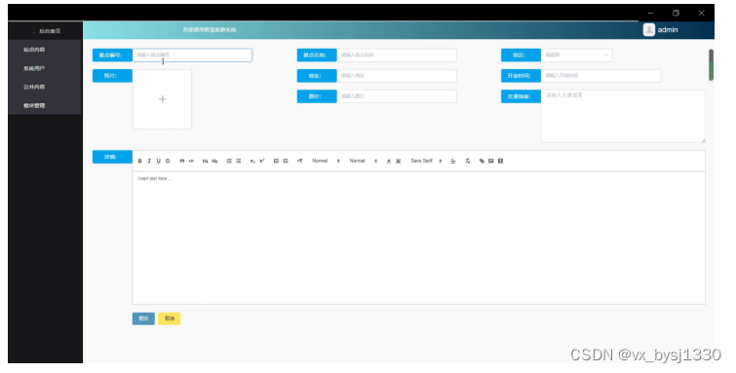This screenshot has width=736, height=373.
Task: Apply Heading 2 (H2) style
Action: coord(214,161)
